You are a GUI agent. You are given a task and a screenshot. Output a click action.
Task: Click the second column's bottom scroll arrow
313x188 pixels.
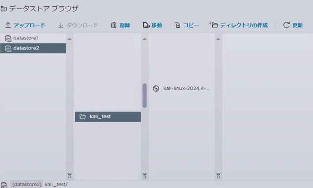(145, 176)
